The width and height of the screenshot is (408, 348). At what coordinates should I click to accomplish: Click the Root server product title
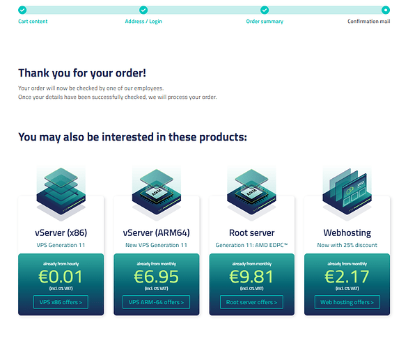click(x=251, y=232)
